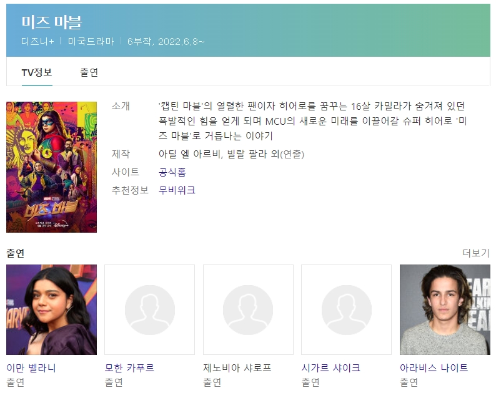The image size is (496, 398).
Task: Click the 미즈 마블 title heading
Action: 52,22
